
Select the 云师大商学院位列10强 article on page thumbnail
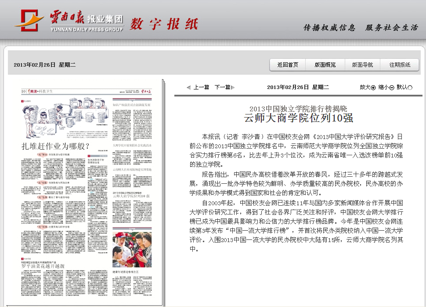131,196
